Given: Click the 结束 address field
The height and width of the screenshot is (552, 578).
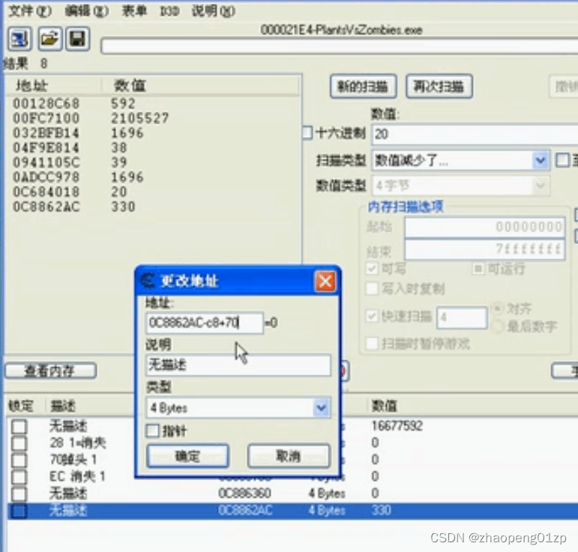Looking at the screenshot, I should coord(485,249).
